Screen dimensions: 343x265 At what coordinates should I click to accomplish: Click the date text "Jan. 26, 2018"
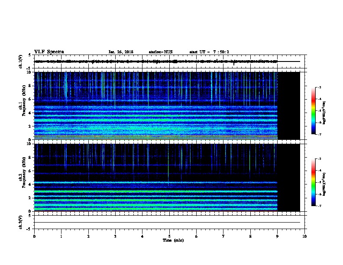click(x=121, y=52)
